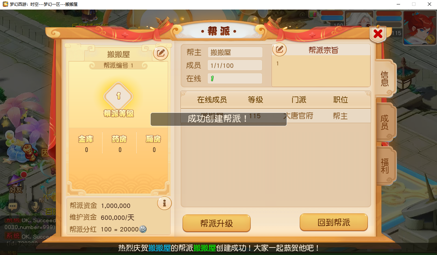The image size is (437, 255).
Task: Open the 好友 friends icon
Action: click(x=16, y=184)
